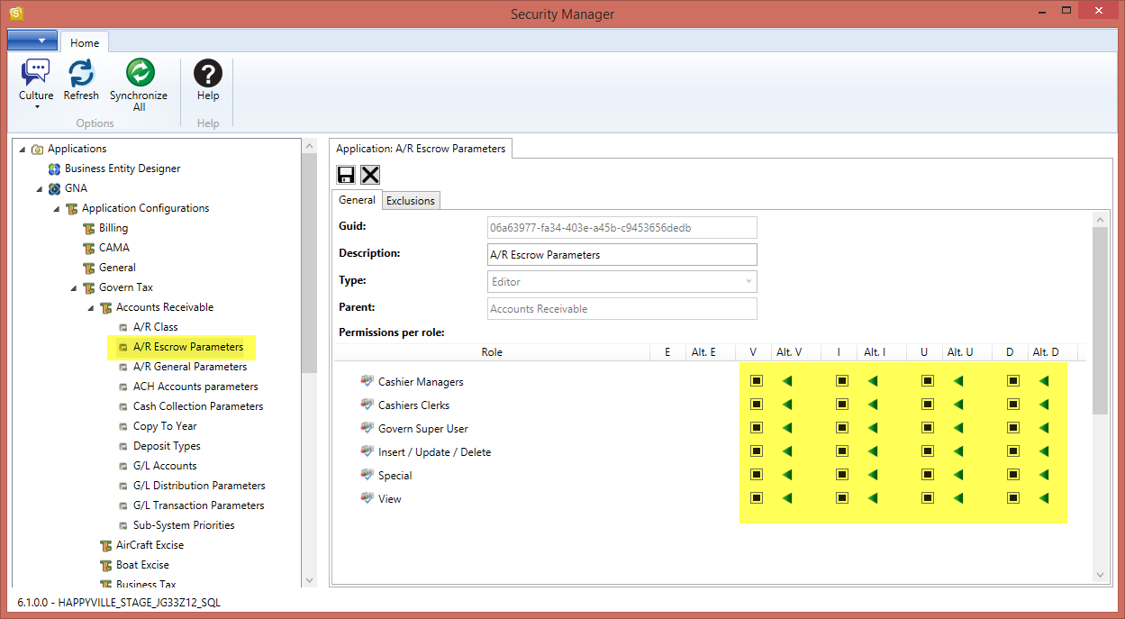The width and height of the screenshot is (1125, 619).
Task: Select A/R General Parameters in tree
Action: (189, 367)
